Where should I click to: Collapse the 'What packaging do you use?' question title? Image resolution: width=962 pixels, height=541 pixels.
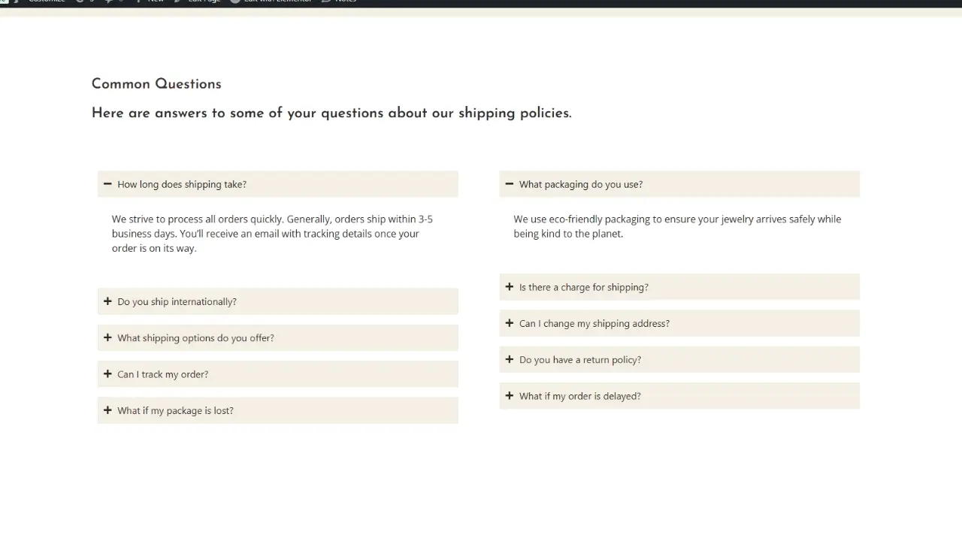tap(581, 185)
